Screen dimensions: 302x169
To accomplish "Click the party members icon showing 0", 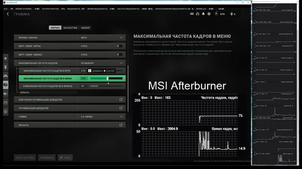I will click(232, 14).
